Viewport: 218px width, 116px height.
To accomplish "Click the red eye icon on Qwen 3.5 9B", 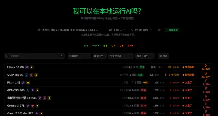I will [31, 75].
